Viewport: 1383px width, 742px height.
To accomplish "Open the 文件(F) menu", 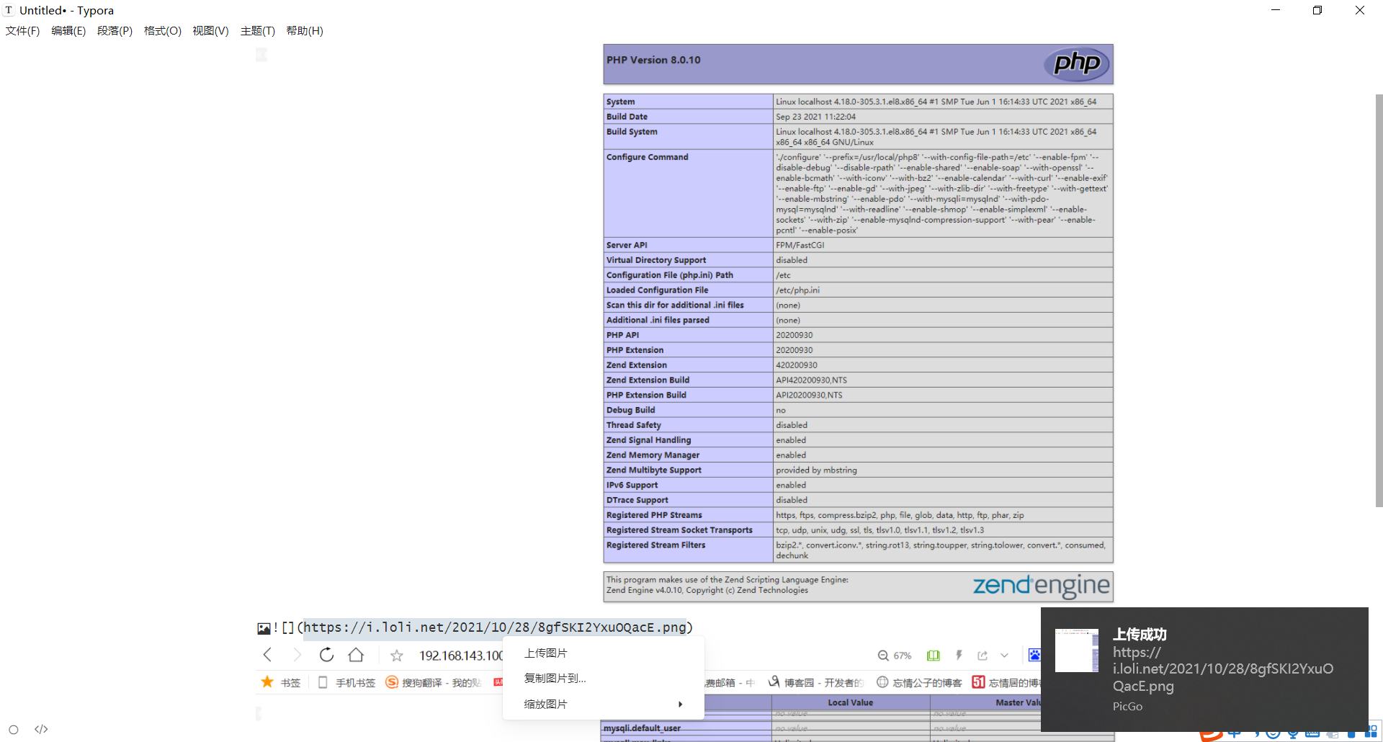I will pos(23,31).
